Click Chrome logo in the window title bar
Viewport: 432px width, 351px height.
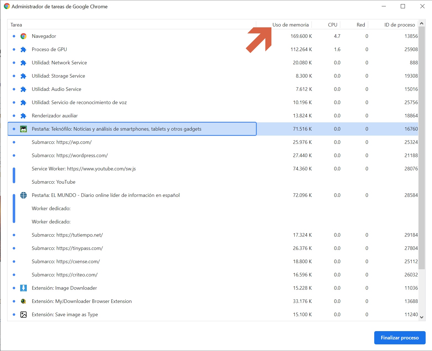point(7,6)
